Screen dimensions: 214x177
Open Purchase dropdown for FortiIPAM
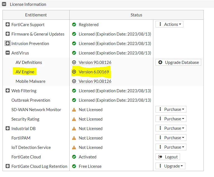pyautogui.click(x=171, y=138)
